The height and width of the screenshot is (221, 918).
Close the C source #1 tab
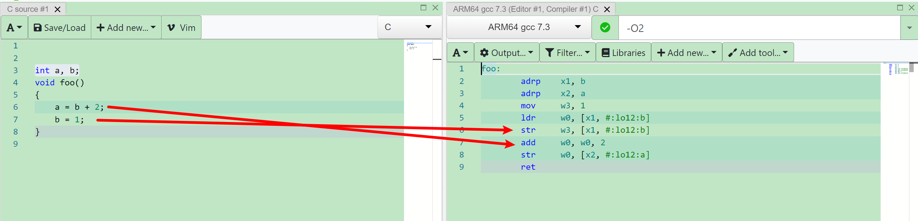click(57, 9)
